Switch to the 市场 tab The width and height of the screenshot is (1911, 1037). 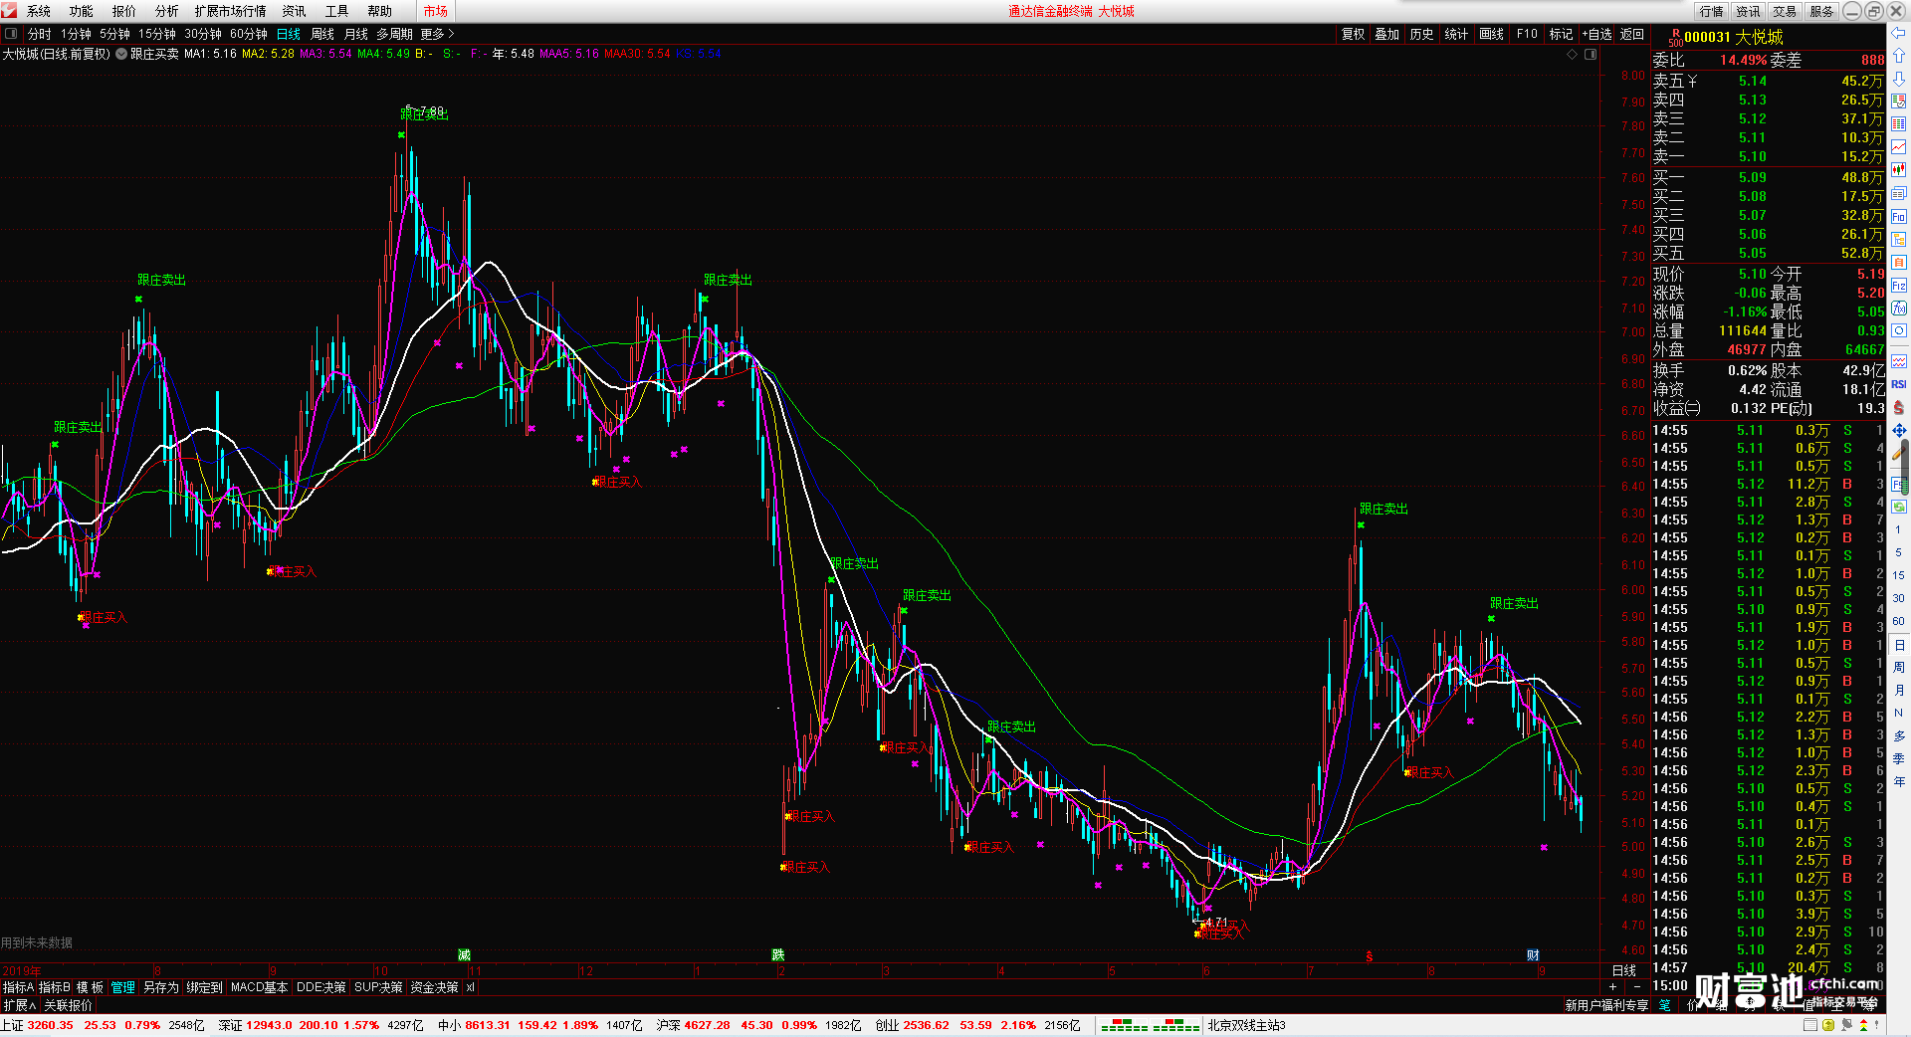coord(435,11)
